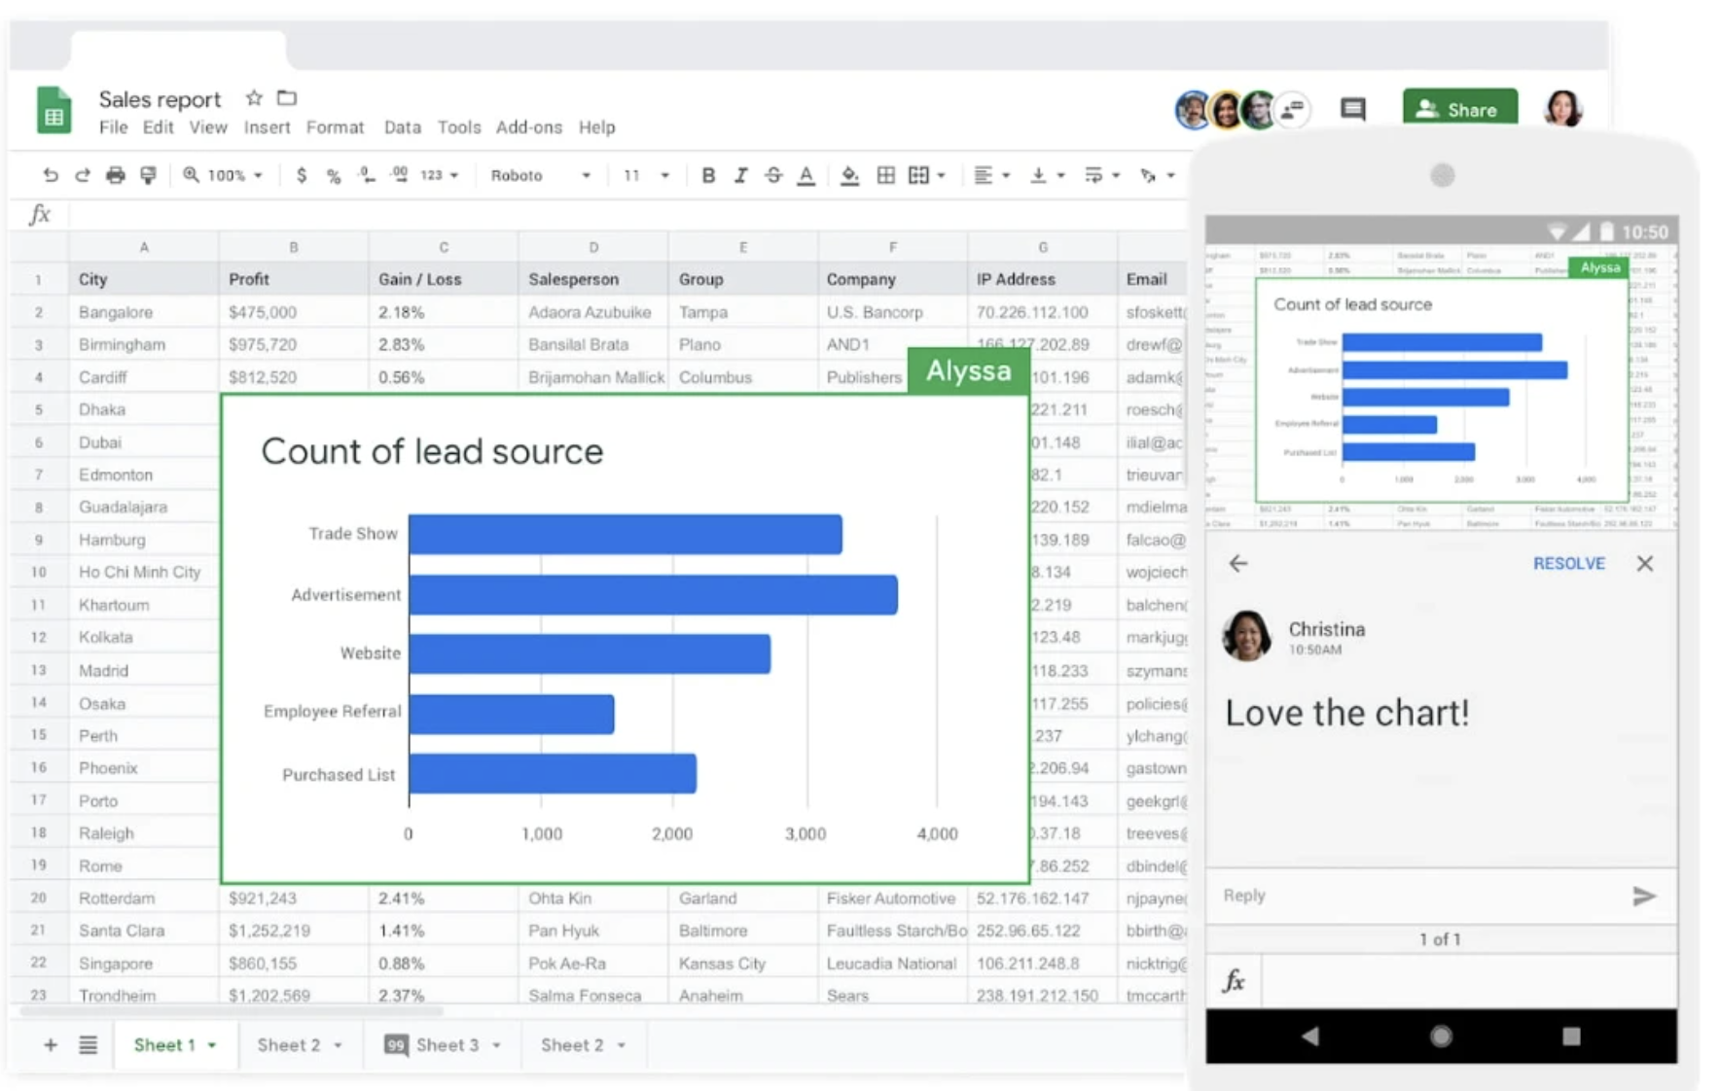Apply currency format with dollar sign
This screenshot has width=1720, height=1091.
coord(302,175)
